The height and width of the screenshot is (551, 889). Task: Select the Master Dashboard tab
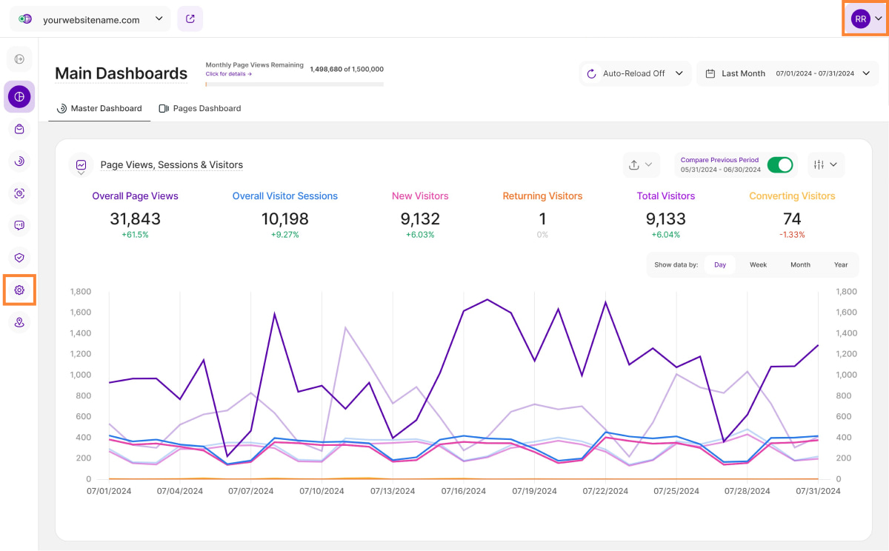click(x=99, y=108)
